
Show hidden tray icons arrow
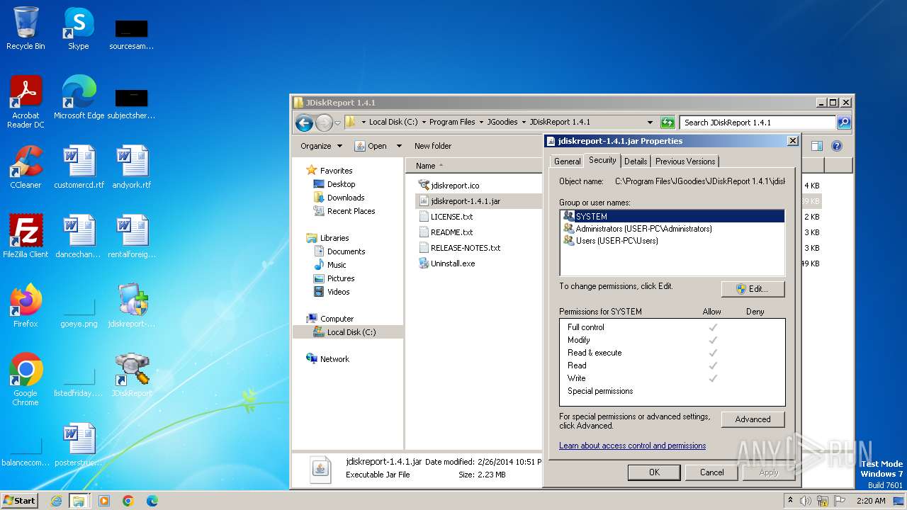point(790,501)
